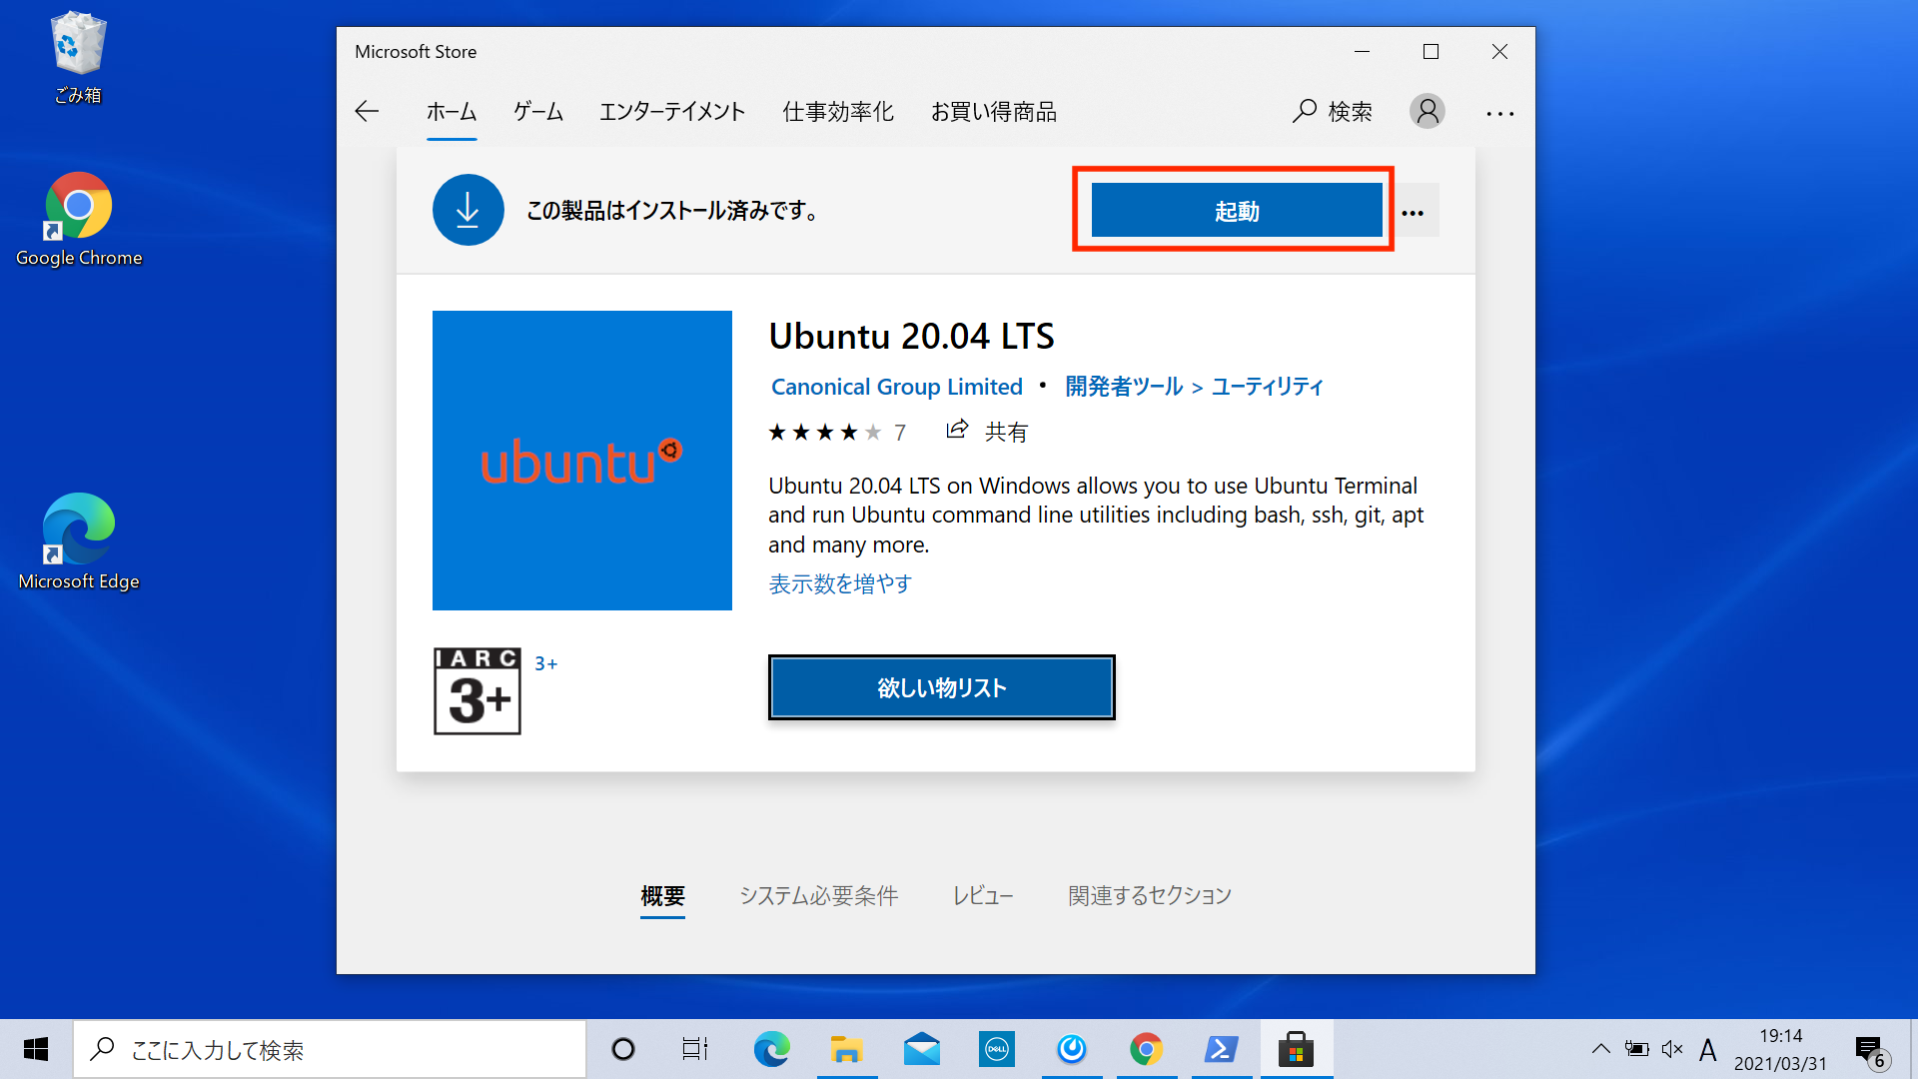1918x1079 pixels.
Task: Switch to システム必要条件 section
Action: pyautogui.click(x=819, y=896)
